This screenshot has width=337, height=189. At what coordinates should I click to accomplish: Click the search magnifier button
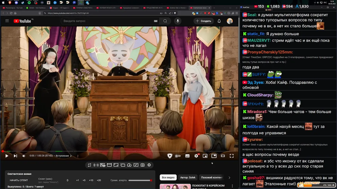click(165, 21)
